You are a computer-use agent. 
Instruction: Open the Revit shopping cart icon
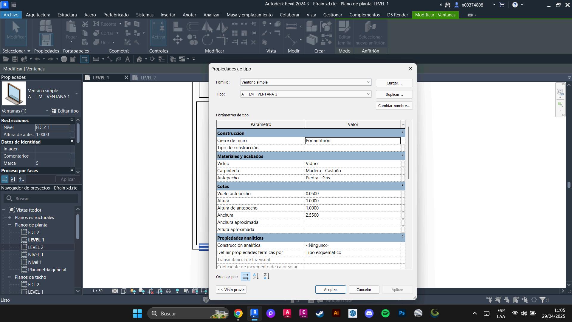point(502,5)
